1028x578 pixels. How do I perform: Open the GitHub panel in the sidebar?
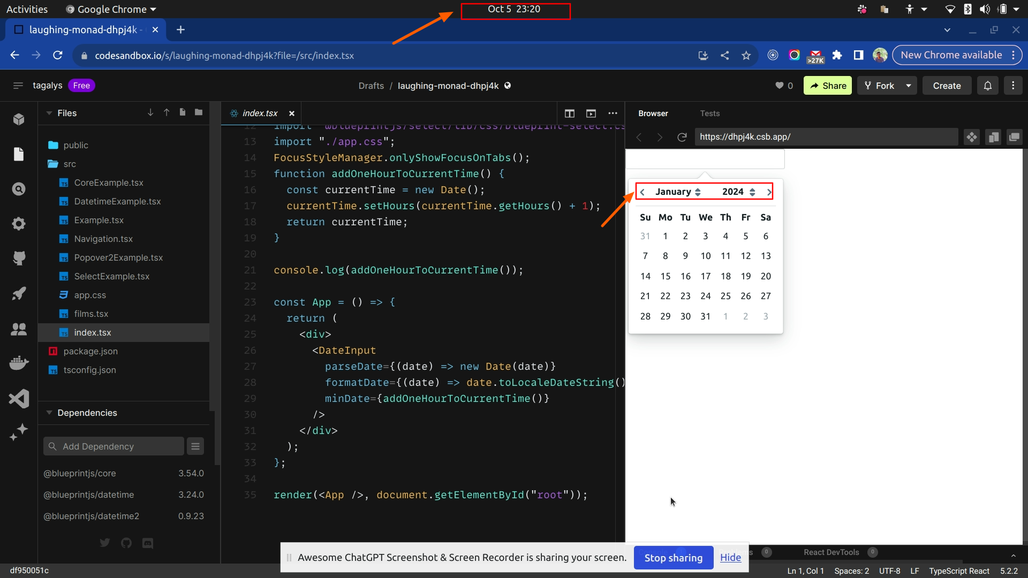19,258
